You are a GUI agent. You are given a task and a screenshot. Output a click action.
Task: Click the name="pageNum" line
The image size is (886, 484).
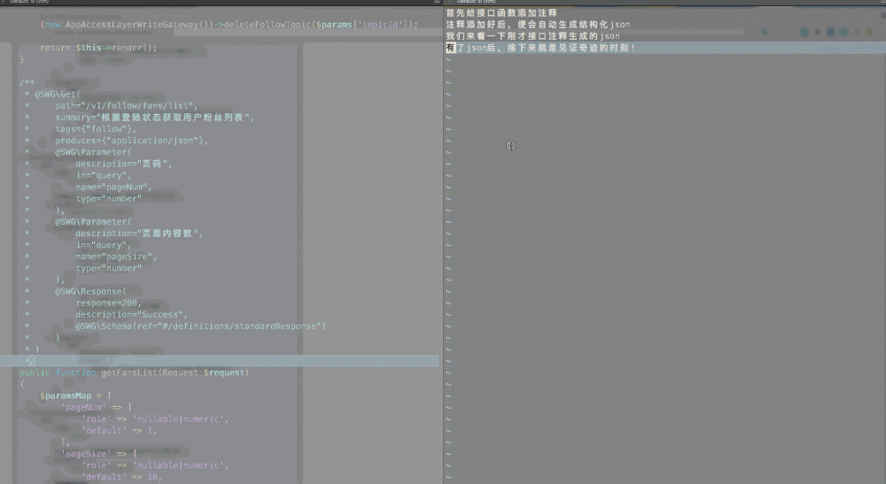pyautogui.click(x=113, y=187)
